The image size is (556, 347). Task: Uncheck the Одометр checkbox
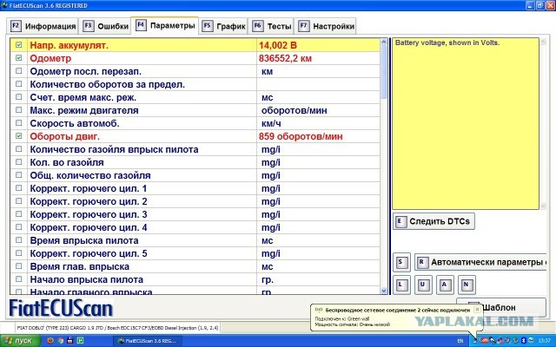click(19, 58)
